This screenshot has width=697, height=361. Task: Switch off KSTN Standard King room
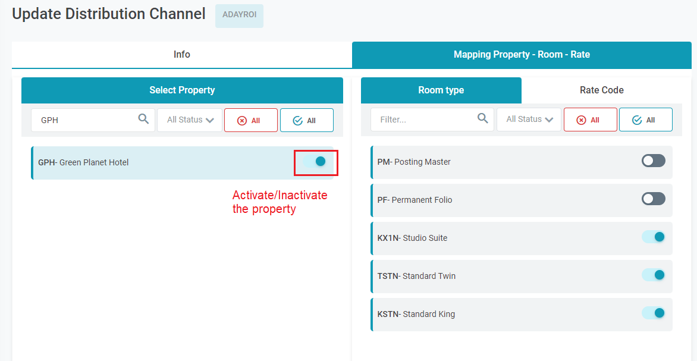pos(653,313)
